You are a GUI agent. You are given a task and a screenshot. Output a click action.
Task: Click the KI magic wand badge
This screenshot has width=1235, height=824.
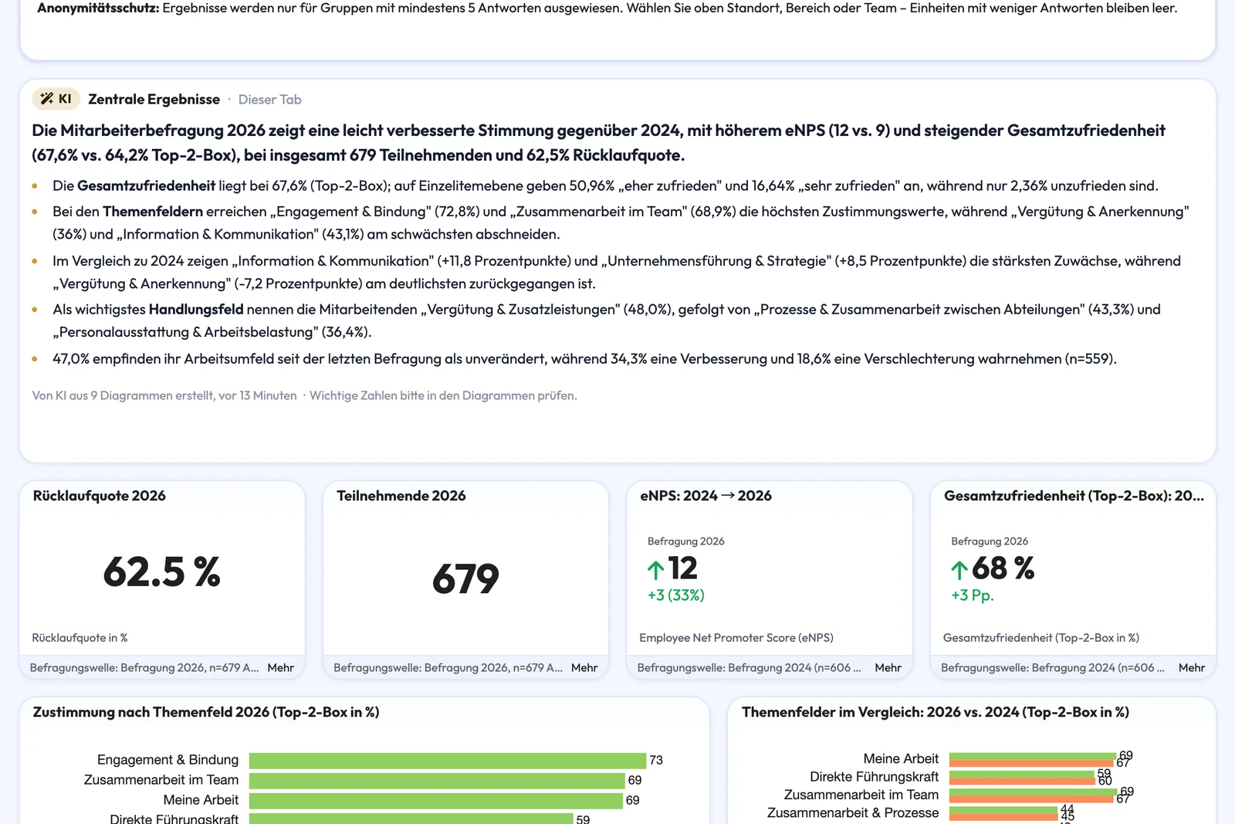coord(56,99)
